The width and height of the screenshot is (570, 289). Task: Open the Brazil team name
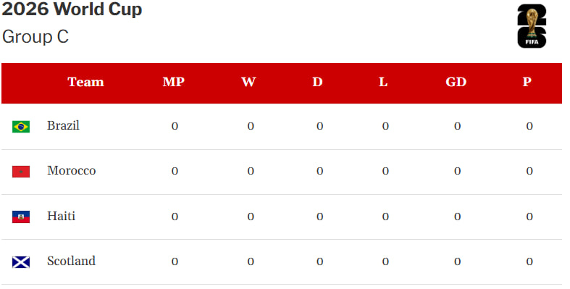click(63, 125)
